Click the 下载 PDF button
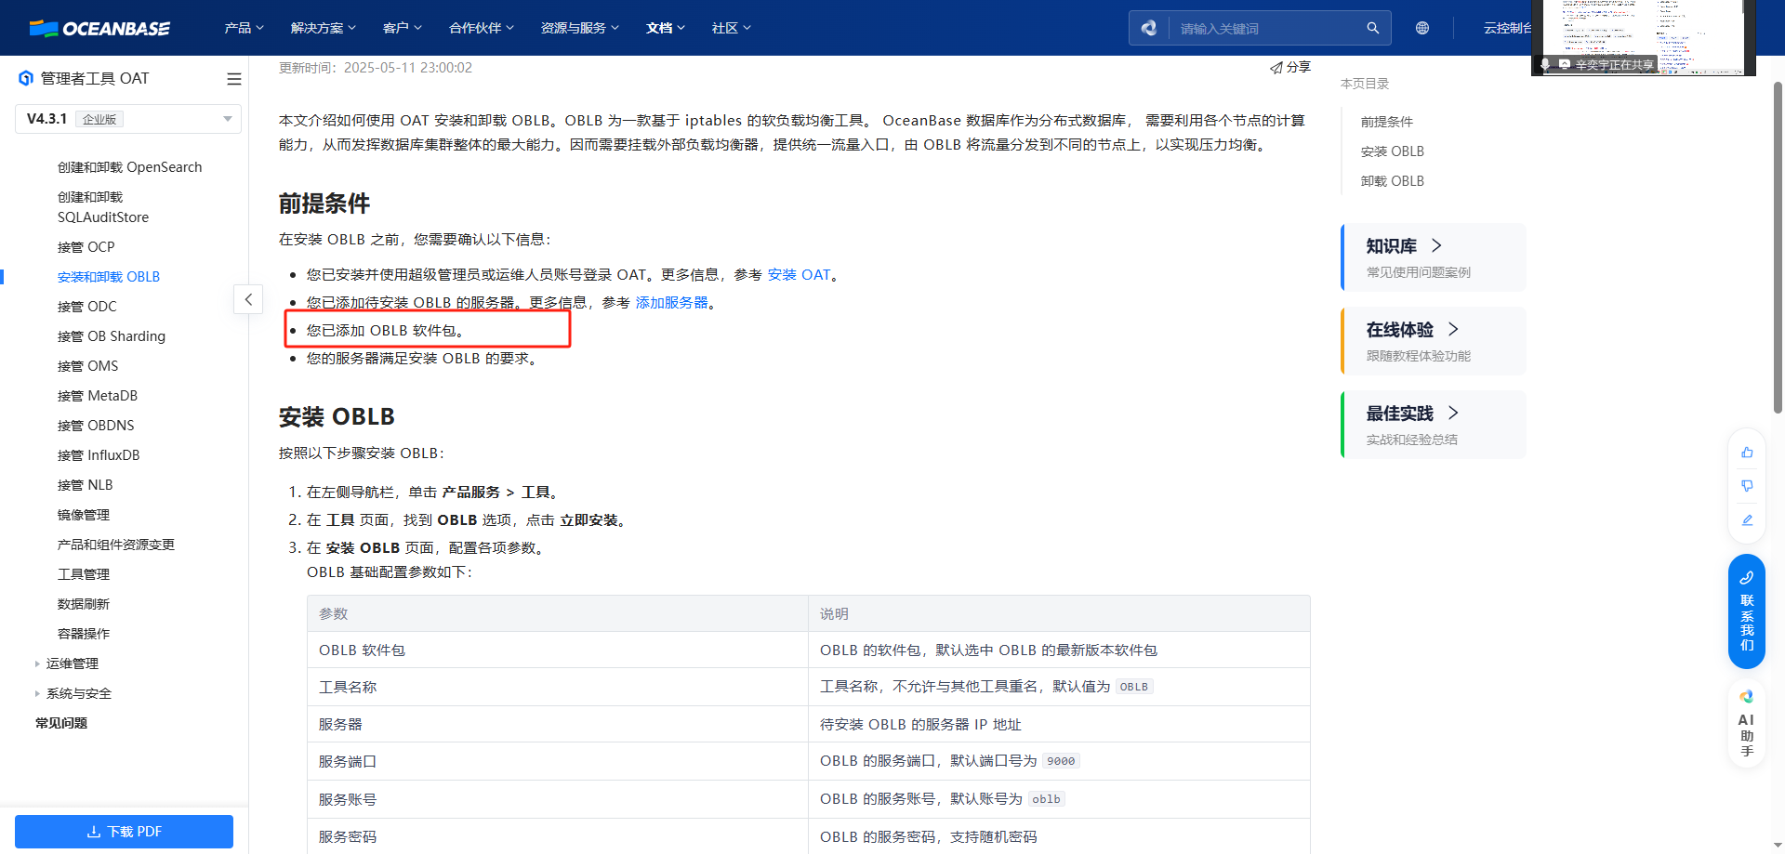1785x854 pixels. (x=124, y=832)
